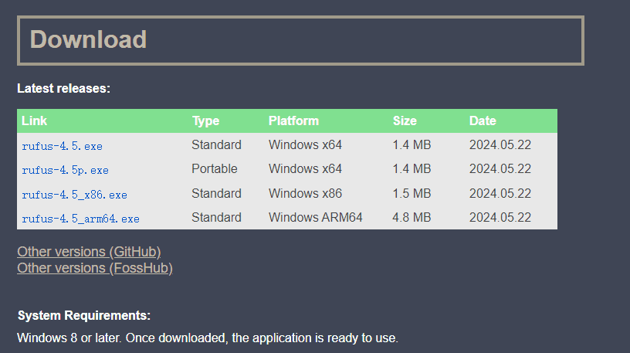
Task: Click the System Requirements heading
Action: coord(84,316)
